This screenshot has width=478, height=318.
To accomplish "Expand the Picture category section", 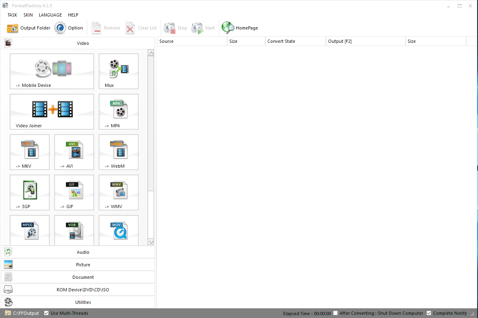I will [x=82, y=265].
